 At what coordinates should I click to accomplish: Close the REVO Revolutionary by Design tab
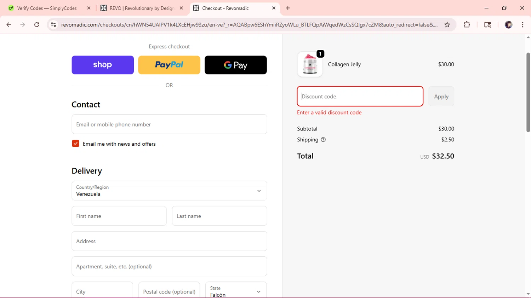[x=181, y=8]
